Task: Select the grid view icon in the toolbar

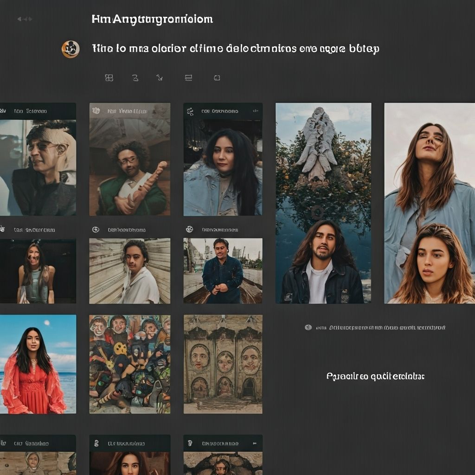Action: pyautogui.click(x=109, y=78)
